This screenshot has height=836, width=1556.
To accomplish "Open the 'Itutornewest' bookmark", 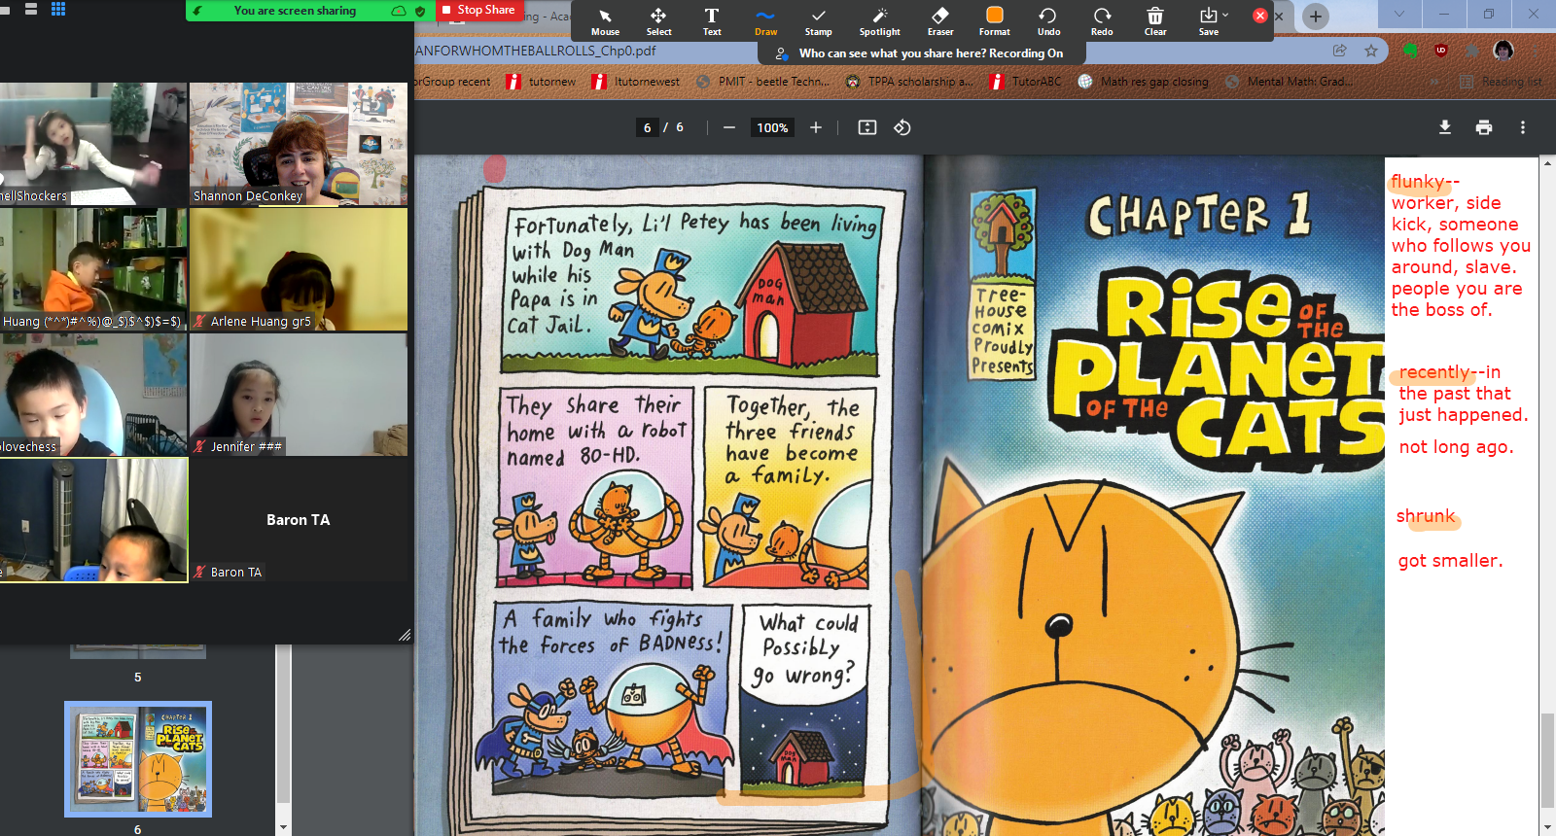I will [636, 82].
